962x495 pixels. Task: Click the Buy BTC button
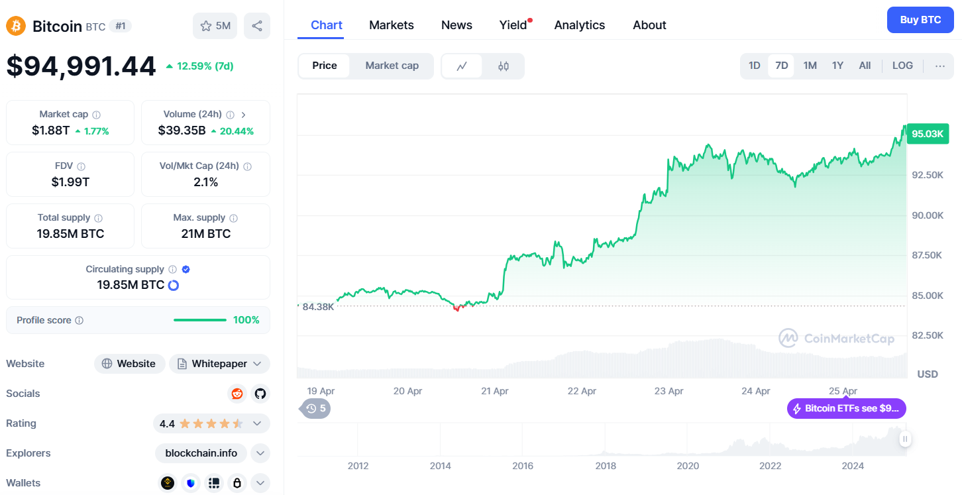[920, 20]
